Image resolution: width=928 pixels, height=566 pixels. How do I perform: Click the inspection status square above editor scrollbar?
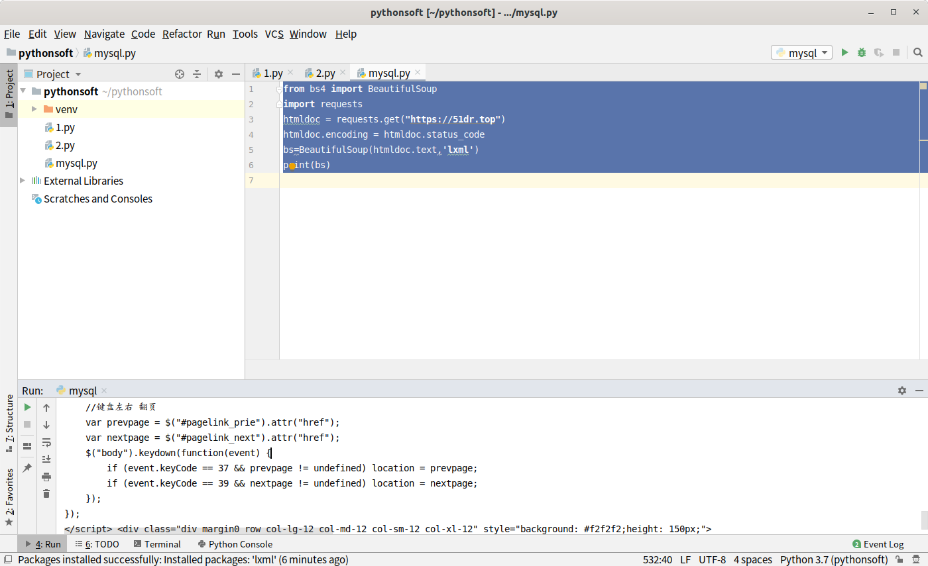click(923, 86)
